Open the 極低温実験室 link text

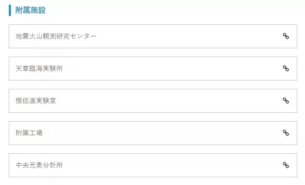click(x=36, y=101)
